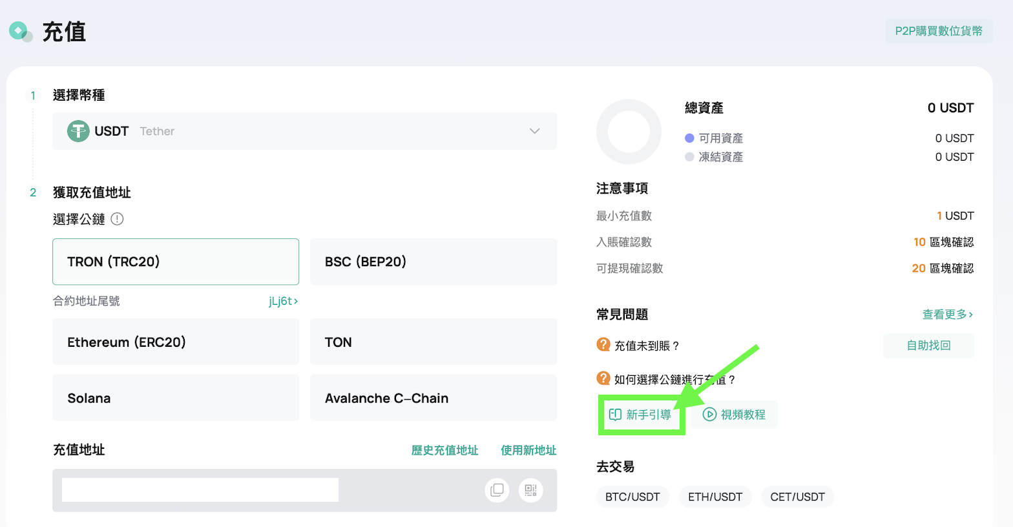Viewport: 1013px width, 527px height.
Task: Click the total assets donut chart
Action: [x=629, y=132]
